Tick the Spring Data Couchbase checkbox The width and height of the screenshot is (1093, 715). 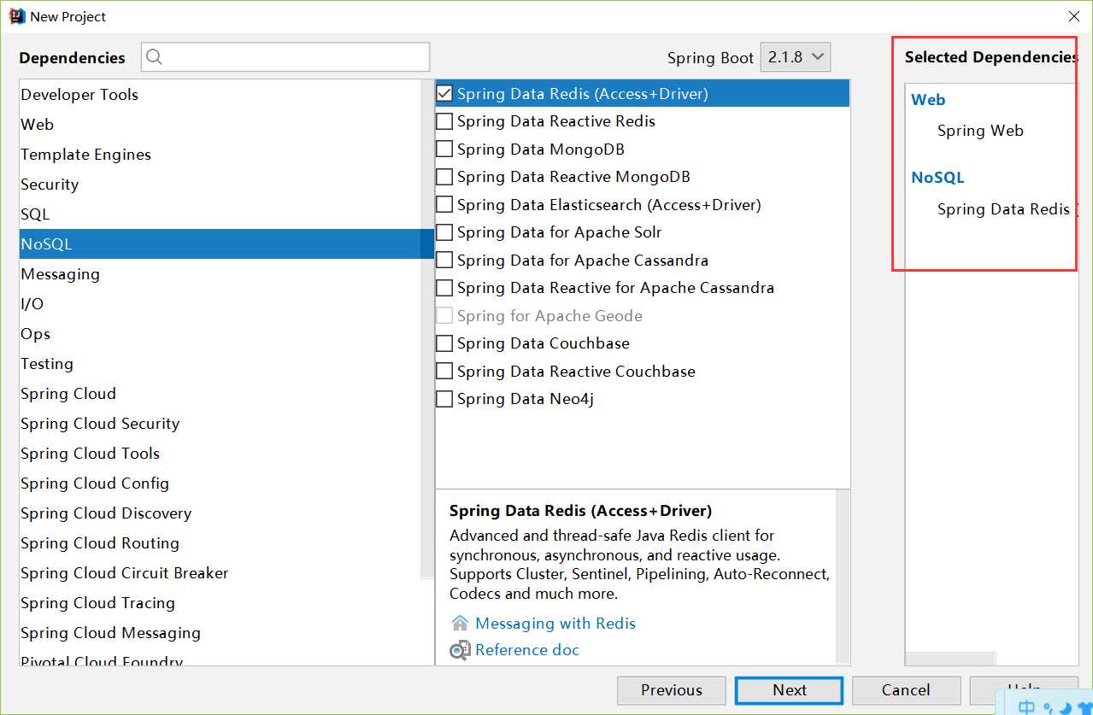444,343
